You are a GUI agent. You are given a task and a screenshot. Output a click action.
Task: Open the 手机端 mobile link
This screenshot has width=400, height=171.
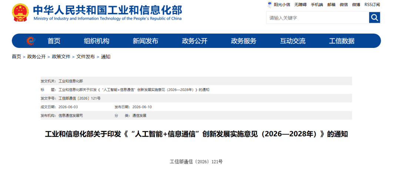tap(317, 4)
